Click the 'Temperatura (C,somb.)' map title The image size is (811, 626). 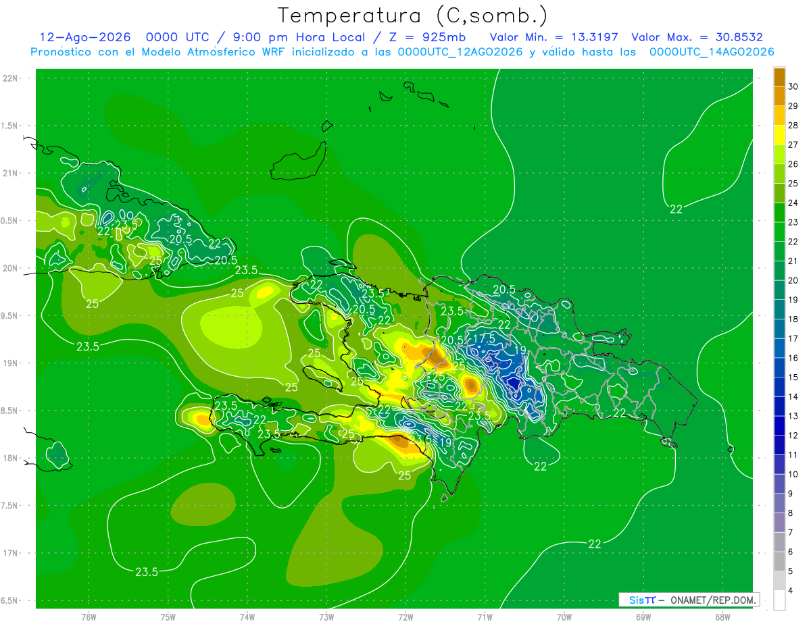point(413,15)
